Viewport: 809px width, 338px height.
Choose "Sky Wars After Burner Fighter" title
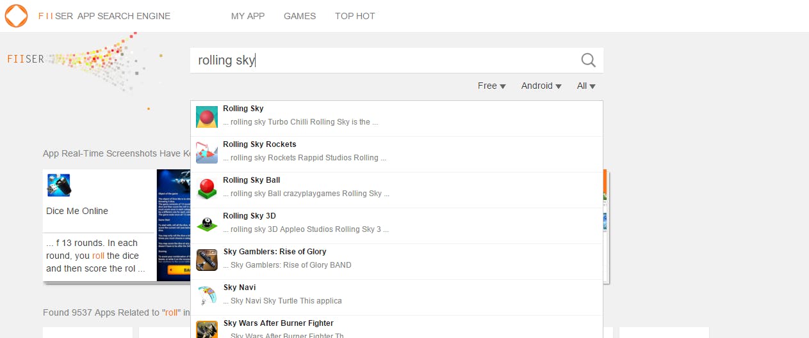coord(278,323)
